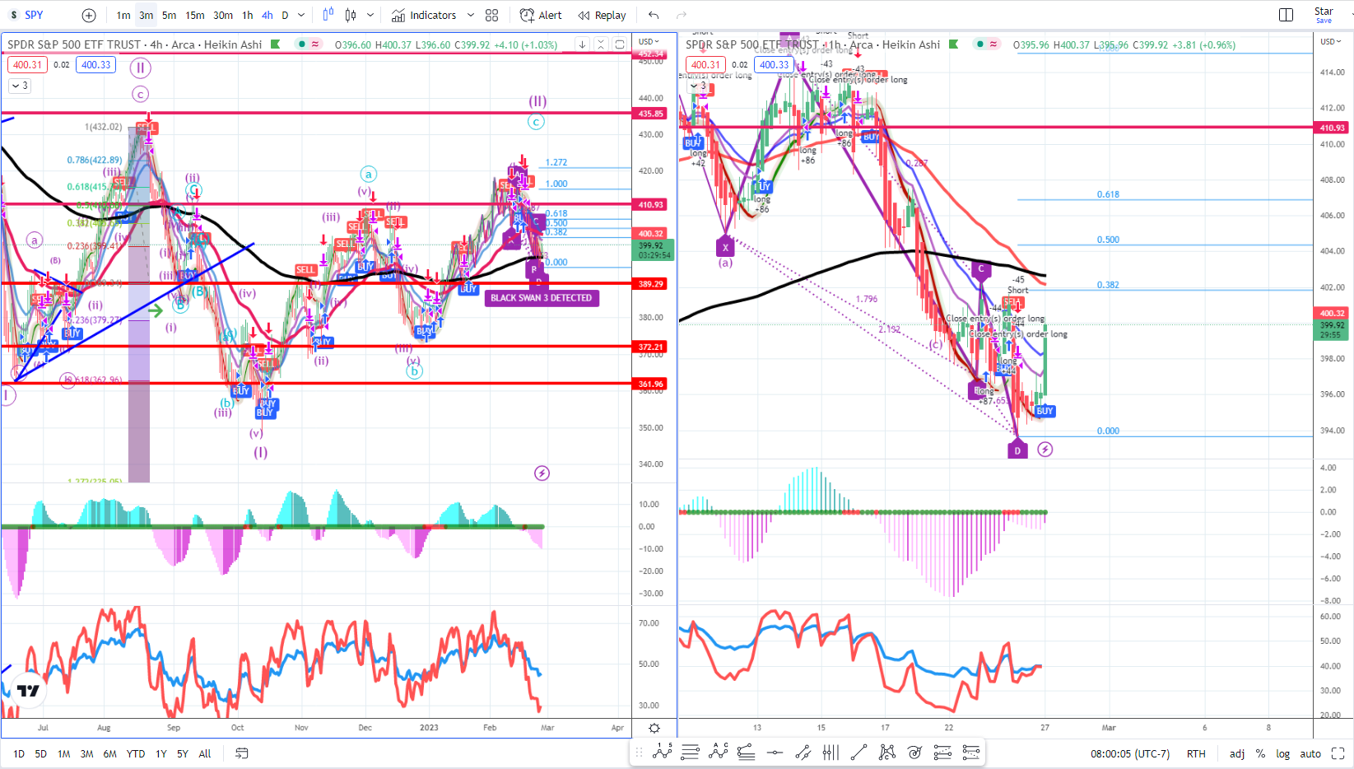
Task: Select the 1h timeframe
Action: pos(248,15)
